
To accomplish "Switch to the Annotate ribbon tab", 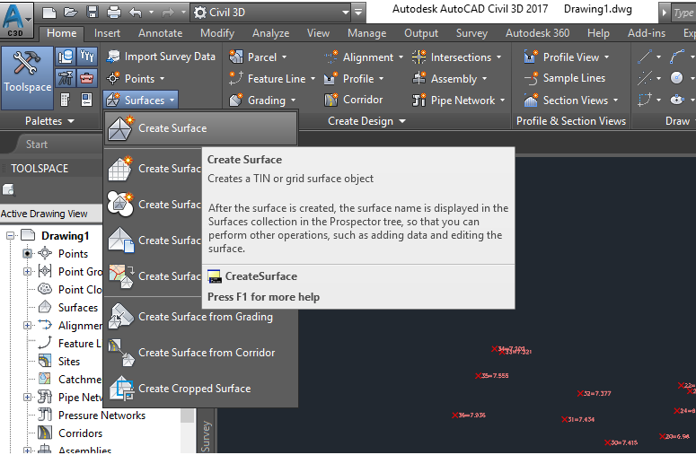I will point(160,33).
